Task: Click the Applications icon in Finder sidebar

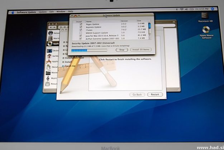Action: click(49, 61)
